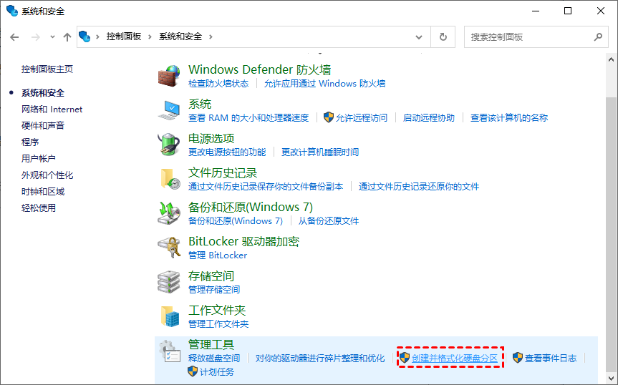Click 更改计算机睡眠时间 link
Screen dimensions: 618x385
320,152
